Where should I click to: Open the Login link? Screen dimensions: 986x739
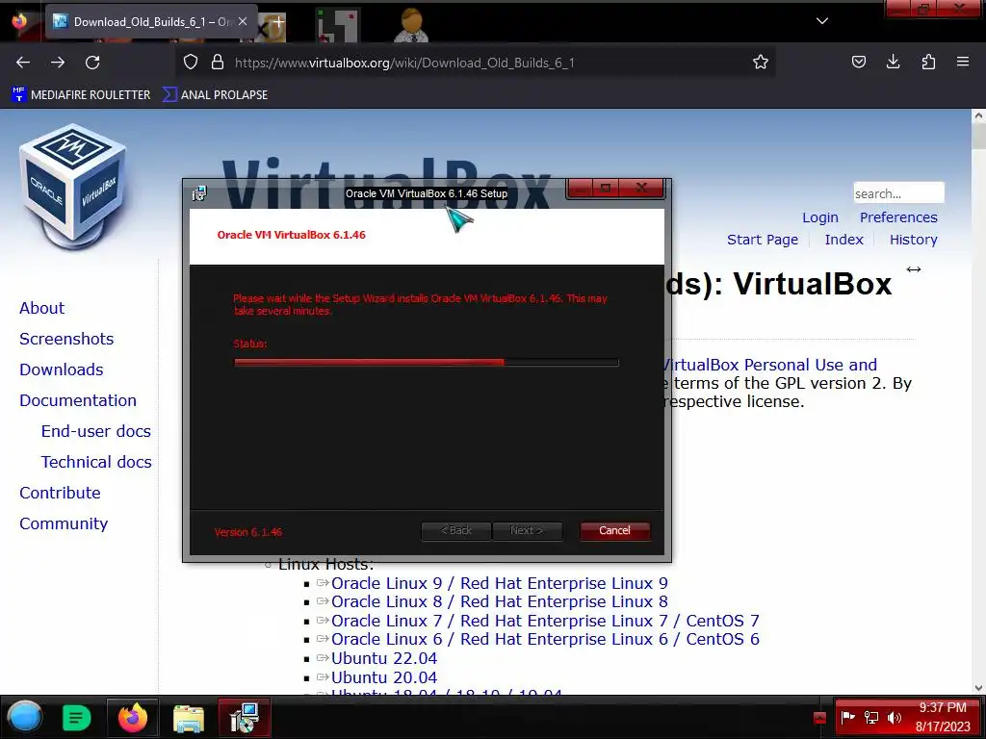820,217
